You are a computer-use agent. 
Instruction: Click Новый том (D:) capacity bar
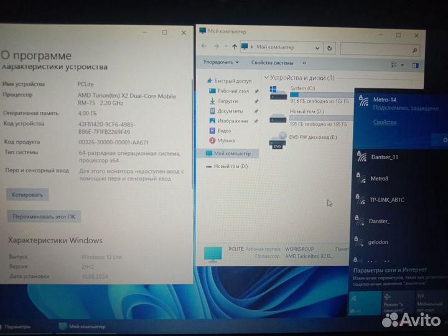click(322, 118)
